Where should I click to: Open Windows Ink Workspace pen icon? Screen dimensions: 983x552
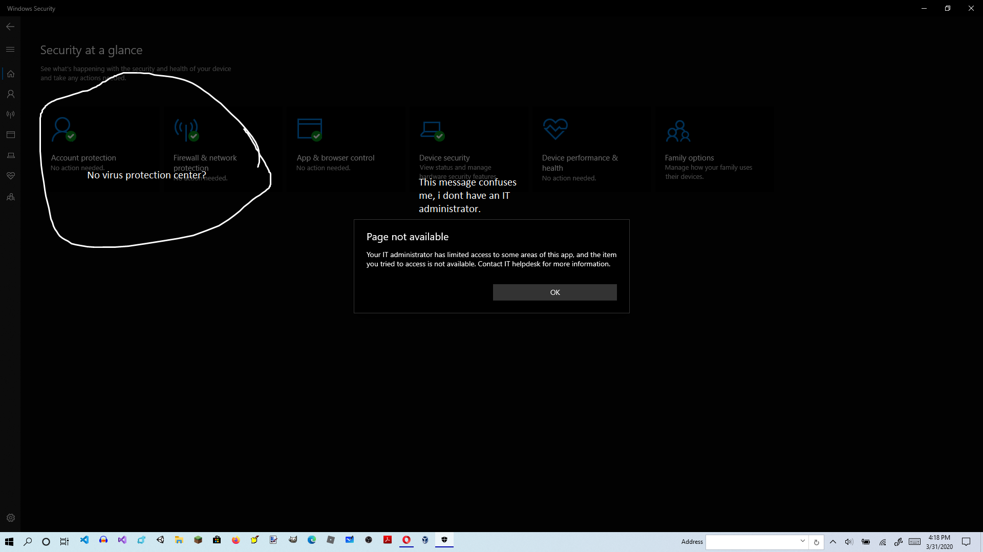899,542
